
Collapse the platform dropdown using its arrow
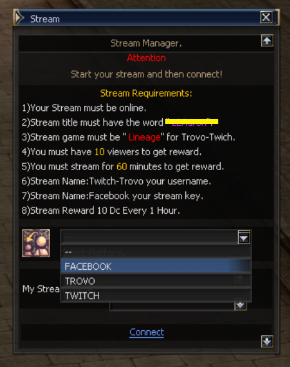point(244,237)
